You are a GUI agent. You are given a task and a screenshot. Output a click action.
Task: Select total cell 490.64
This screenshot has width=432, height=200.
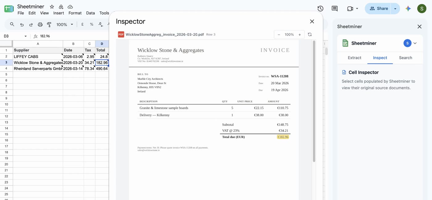tap(102, 69)
